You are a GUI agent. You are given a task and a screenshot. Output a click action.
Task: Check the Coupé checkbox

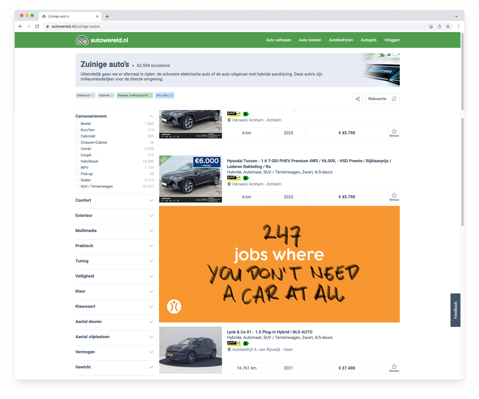click(77, 155)
